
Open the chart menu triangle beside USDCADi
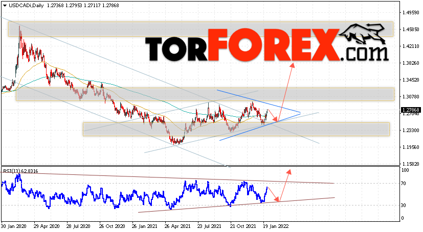[5, 6]
